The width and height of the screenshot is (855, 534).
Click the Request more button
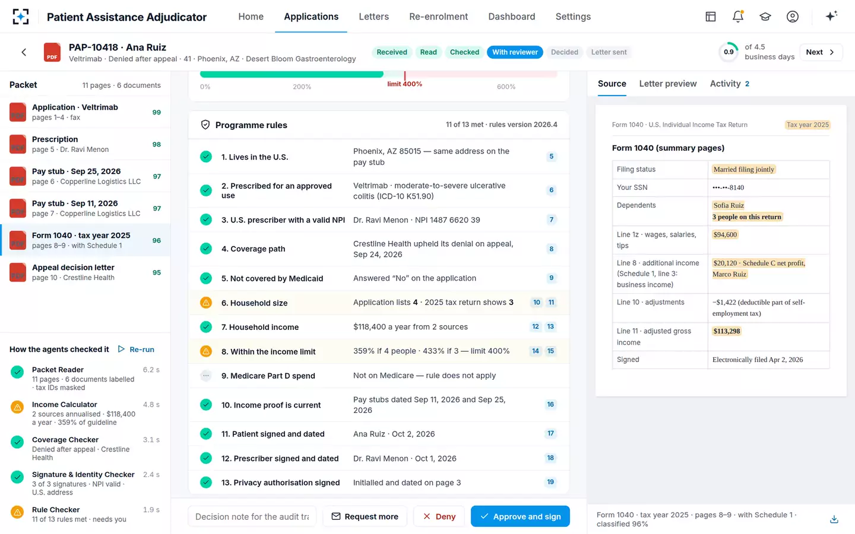pos(365,516)
